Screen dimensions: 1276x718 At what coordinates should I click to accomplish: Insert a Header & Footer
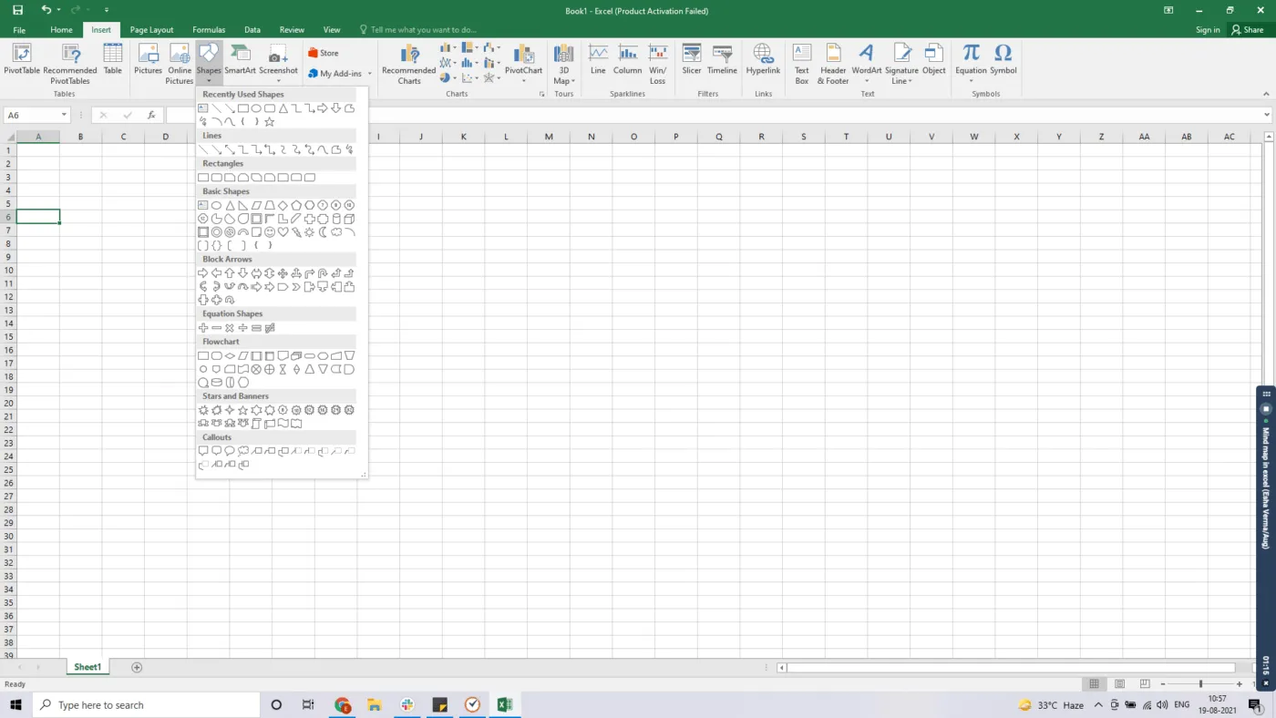point(832,64)
